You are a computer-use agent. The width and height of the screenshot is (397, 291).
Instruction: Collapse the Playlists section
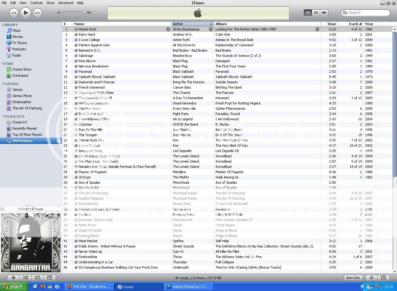coord(4,117)
